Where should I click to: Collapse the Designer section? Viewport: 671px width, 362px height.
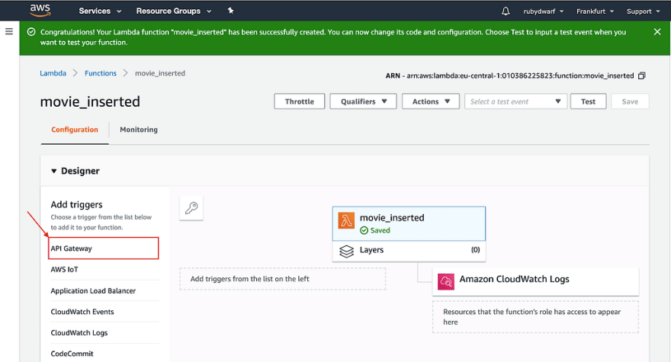pos(54,171)
